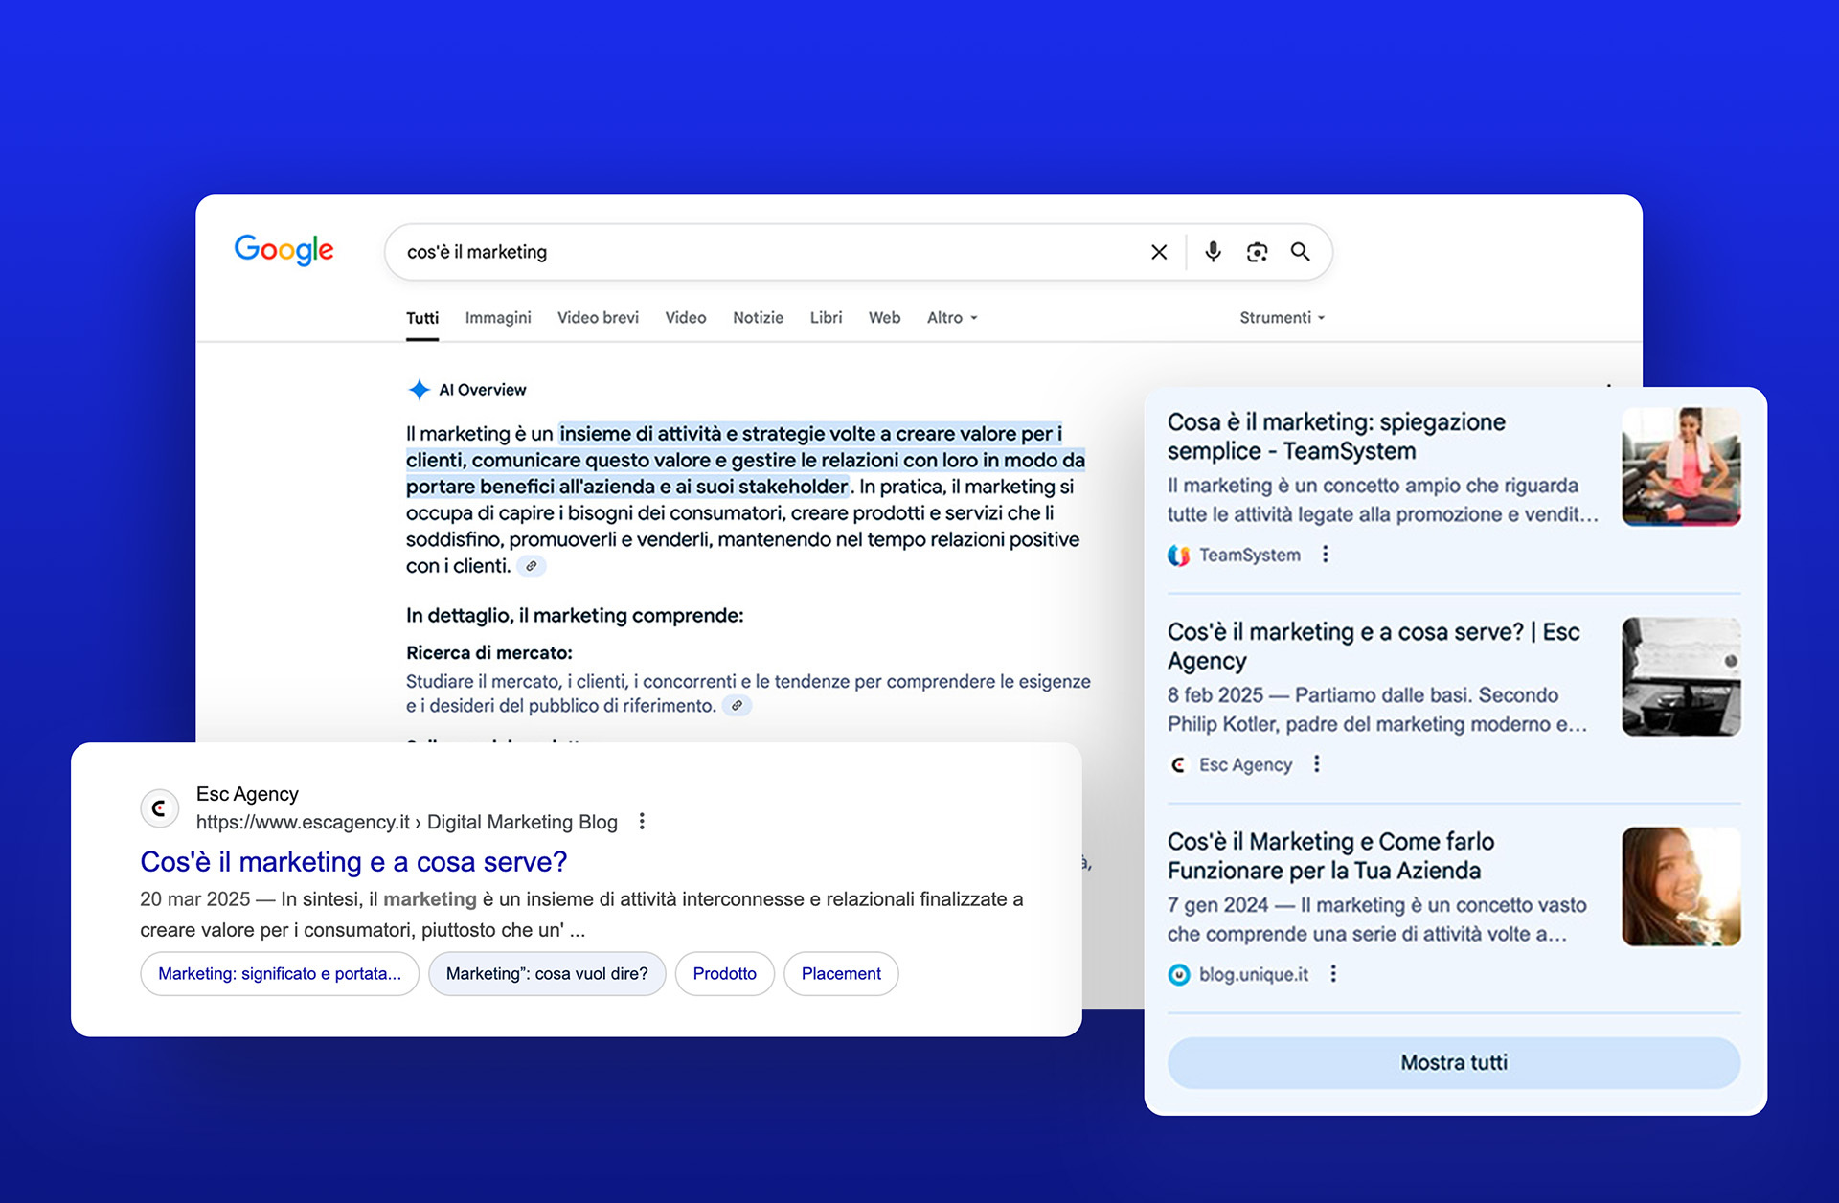
Task: Switch to the Notizie tab
Action: pyautogui.click(x=758, y=318)
